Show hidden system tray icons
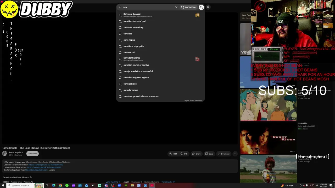This screenshot has width=335, height=188. [297, 185]
